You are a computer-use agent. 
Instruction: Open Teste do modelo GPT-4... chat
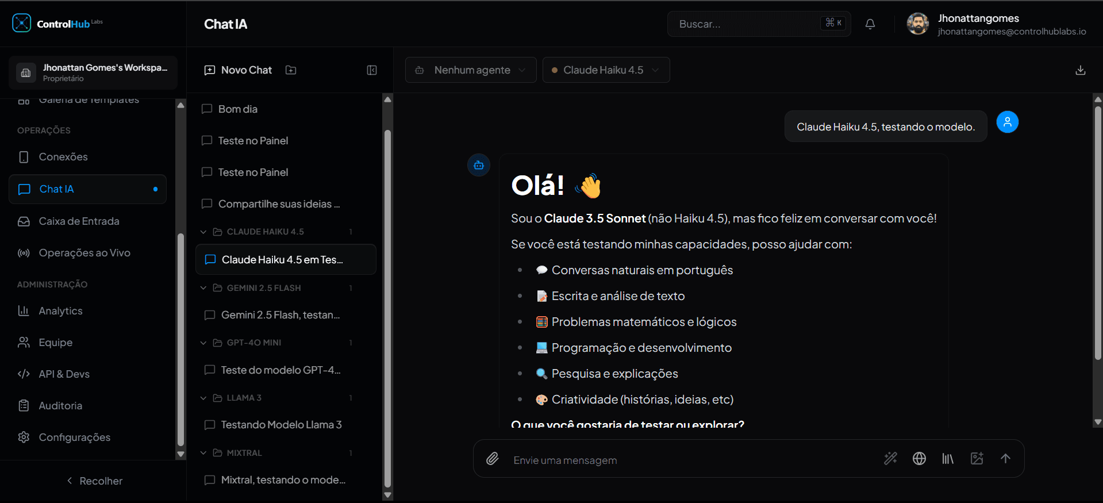286,370
